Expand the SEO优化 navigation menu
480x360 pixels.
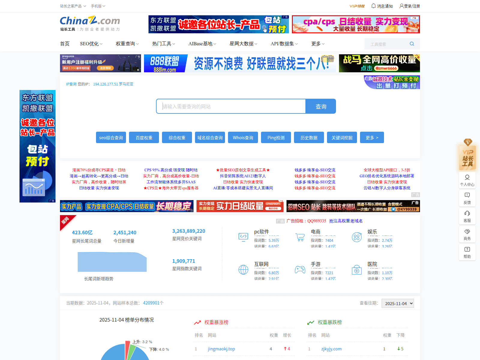(91, 44)
